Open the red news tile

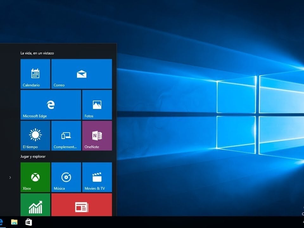pos(81,205)
